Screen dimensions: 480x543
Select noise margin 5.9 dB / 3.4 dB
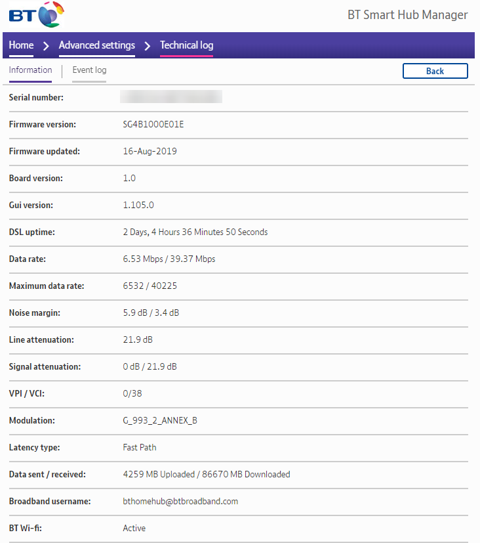click(x=151, y=313)
